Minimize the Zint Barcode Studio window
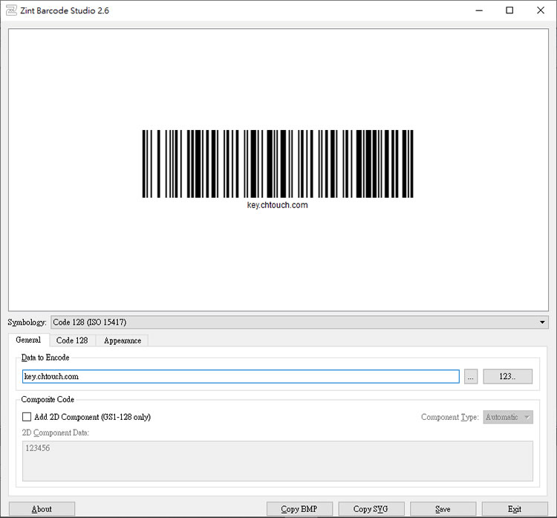This screenshot has height=518, width=557. pyautogui.click(x=478, y=10)
